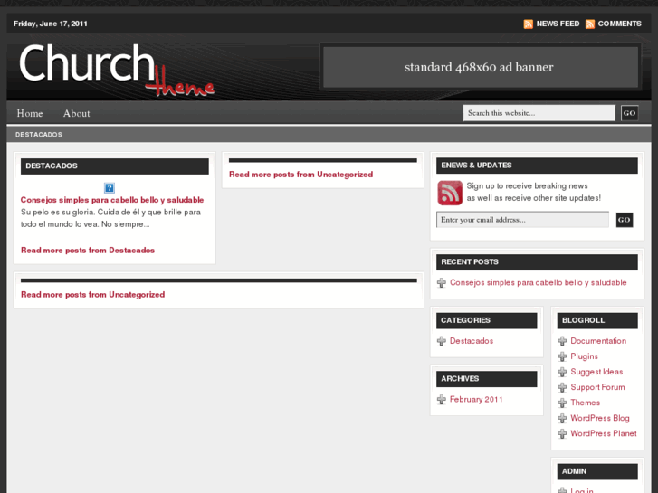The height and width of the screenshot is (493, 658).
Task: Click the ADMIN heading
Action: 574,471
